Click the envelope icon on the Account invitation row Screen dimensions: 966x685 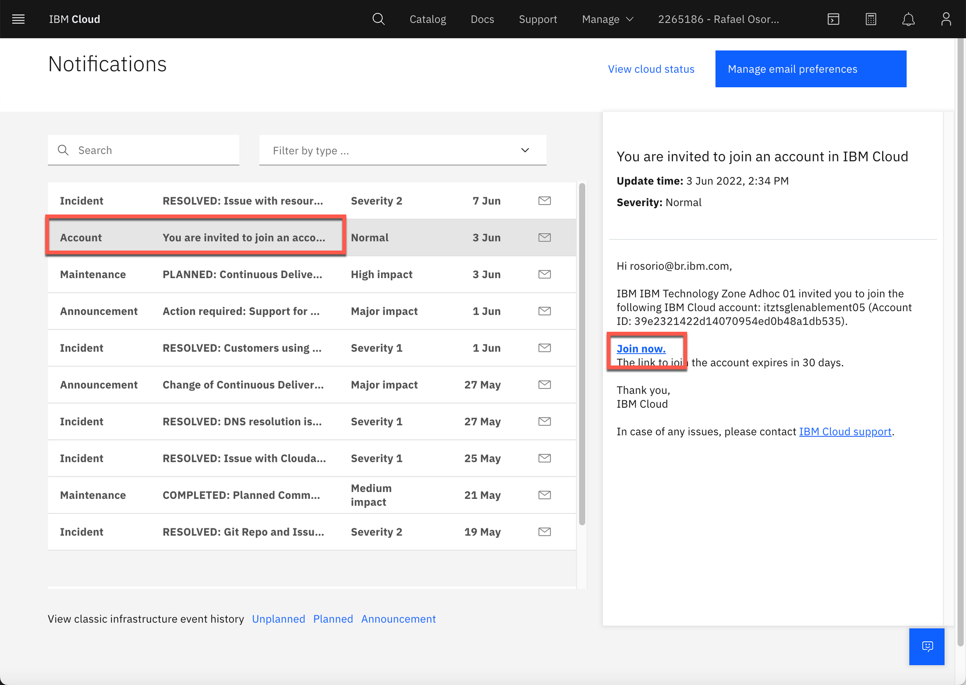[x=544, y=237]
